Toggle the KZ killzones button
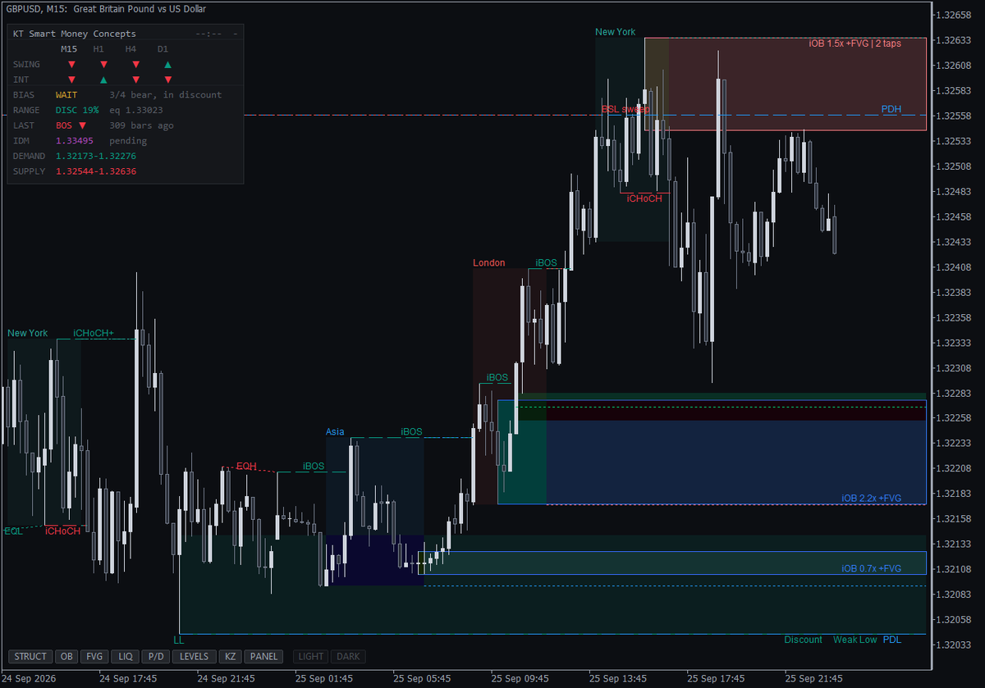The image size is (985, 688). (x=230, y=657)
